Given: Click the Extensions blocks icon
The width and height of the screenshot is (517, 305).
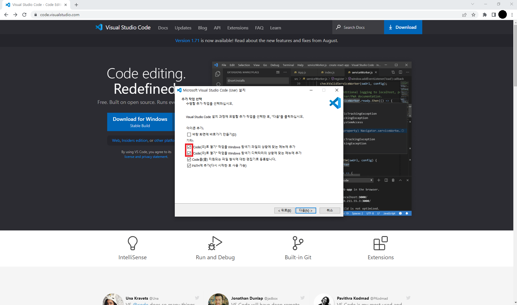Looking at the screenshot, I should click(x=381, y=243).
